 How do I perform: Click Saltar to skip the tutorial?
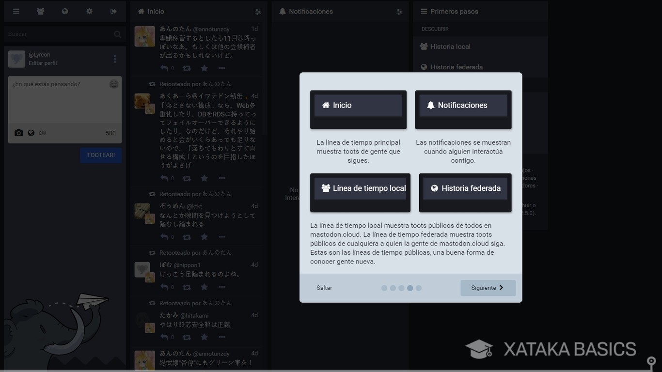[x=324, y=287]
